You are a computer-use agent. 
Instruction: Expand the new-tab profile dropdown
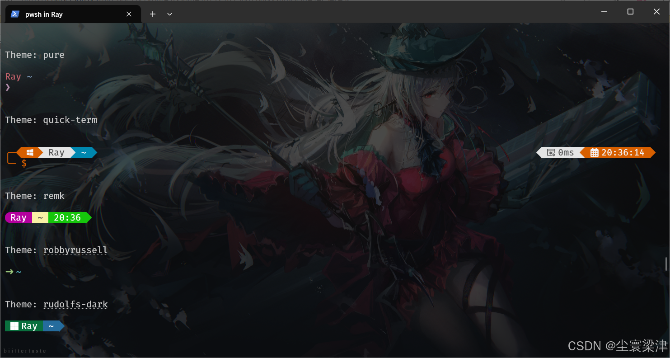(x=169, y=14)
